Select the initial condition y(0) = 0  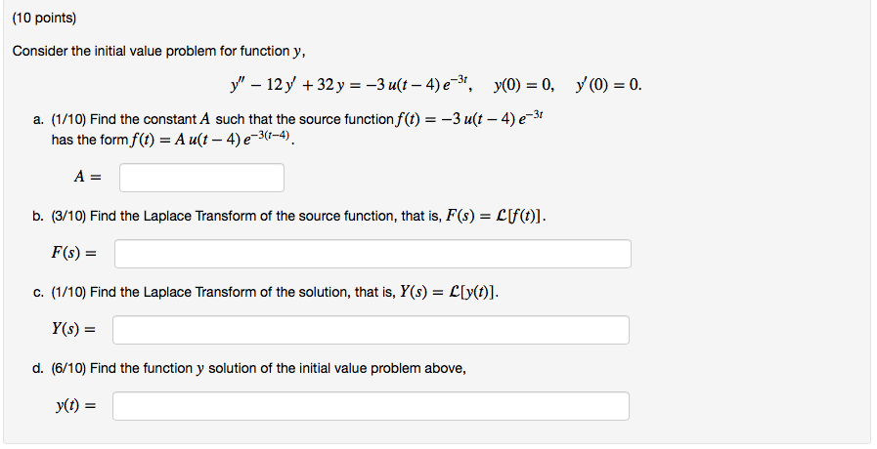(523, 85)
